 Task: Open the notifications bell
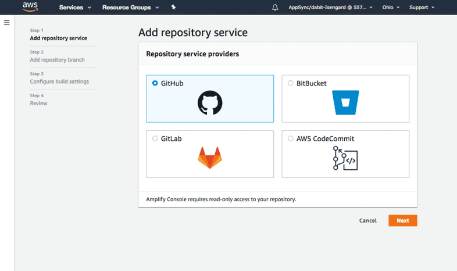(x=275, y=8)
